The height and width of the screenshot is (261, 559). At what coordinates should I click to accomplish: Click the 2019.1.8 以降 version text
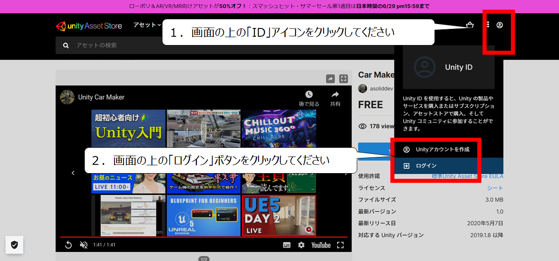tap(487, 235)
